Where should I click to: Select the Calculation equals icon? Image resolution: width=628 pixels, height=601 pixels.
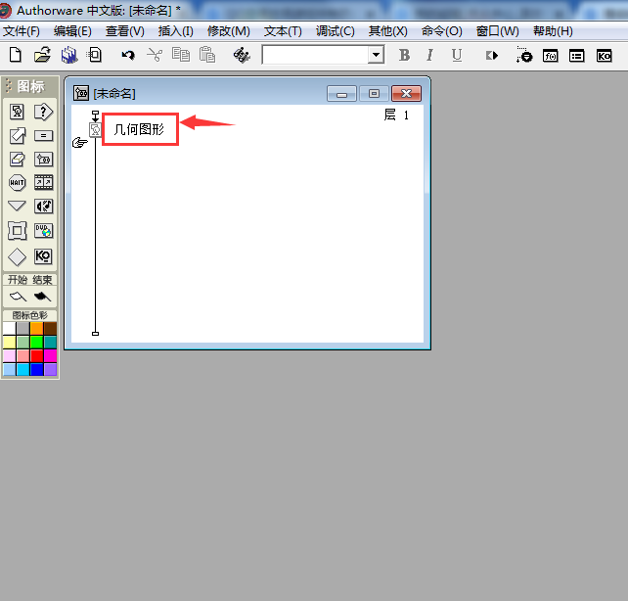click(43, 136)
